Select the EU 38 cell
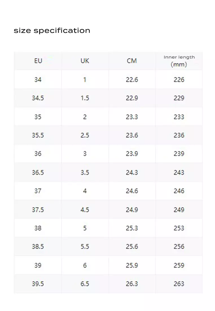This screenshot has height=311, width=215. [38, 228]
